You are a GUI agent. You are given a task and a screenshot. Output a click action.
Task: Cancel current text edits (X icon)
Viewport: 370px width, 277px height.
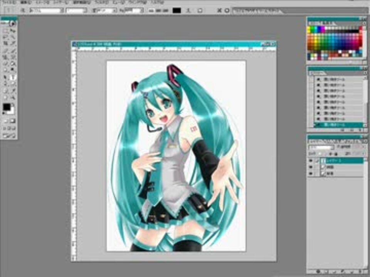point(219,11)
